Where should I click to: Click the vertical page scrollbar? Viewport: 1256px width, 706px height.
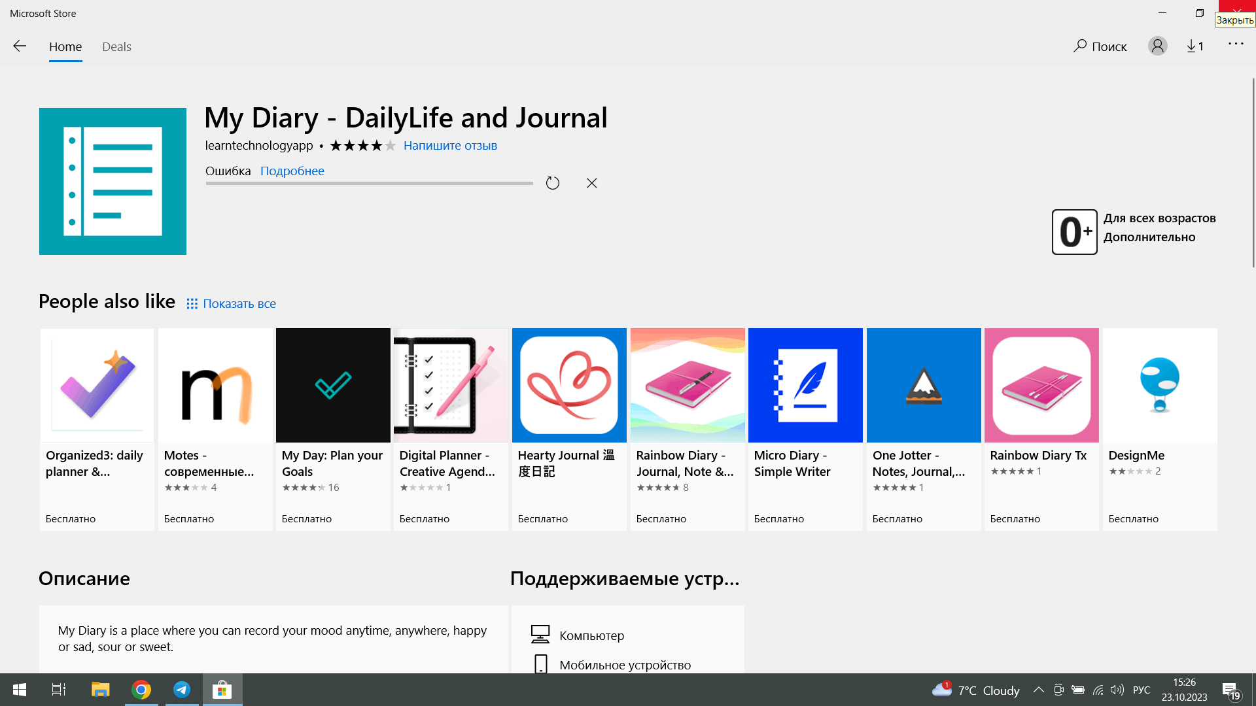[x=1253, y=173]
